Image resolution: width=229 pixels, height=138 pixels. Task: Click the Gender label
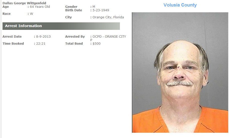pos(71,7)
